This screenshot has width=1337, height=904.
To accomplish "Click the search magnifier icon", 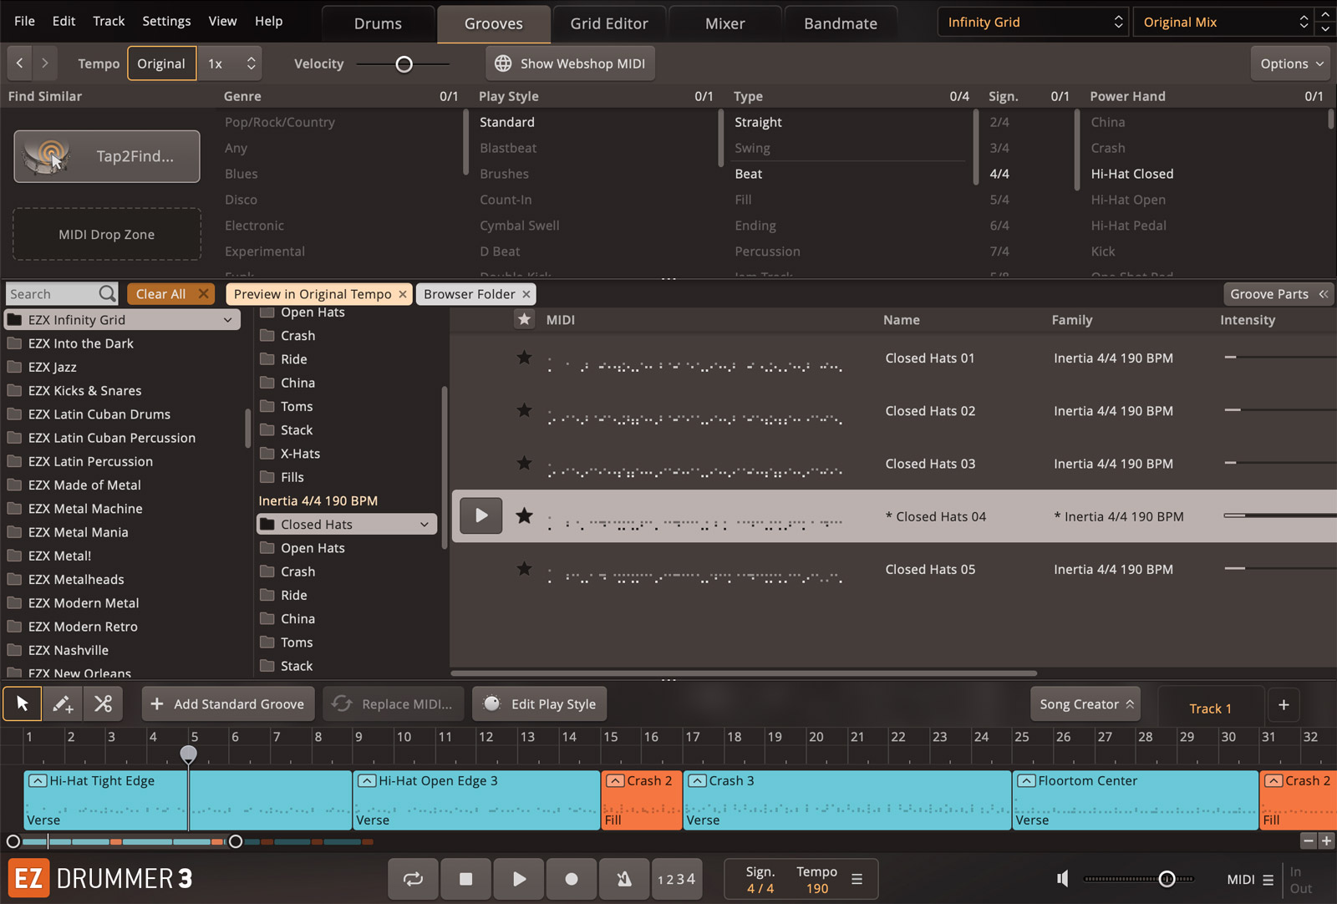I will 107,294.
